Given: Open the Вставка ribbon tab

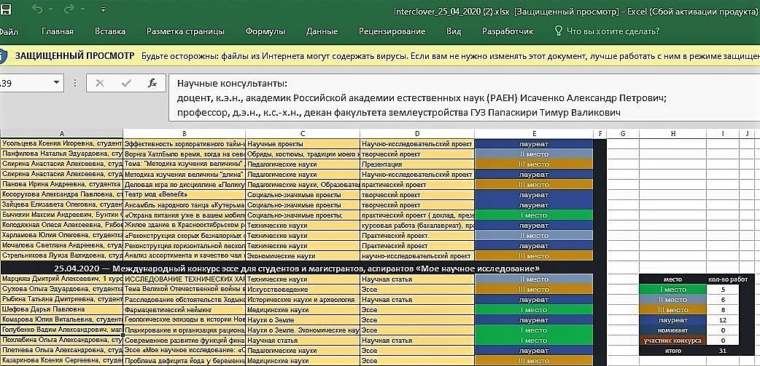Looking at the screenshot, I should 110,31.
